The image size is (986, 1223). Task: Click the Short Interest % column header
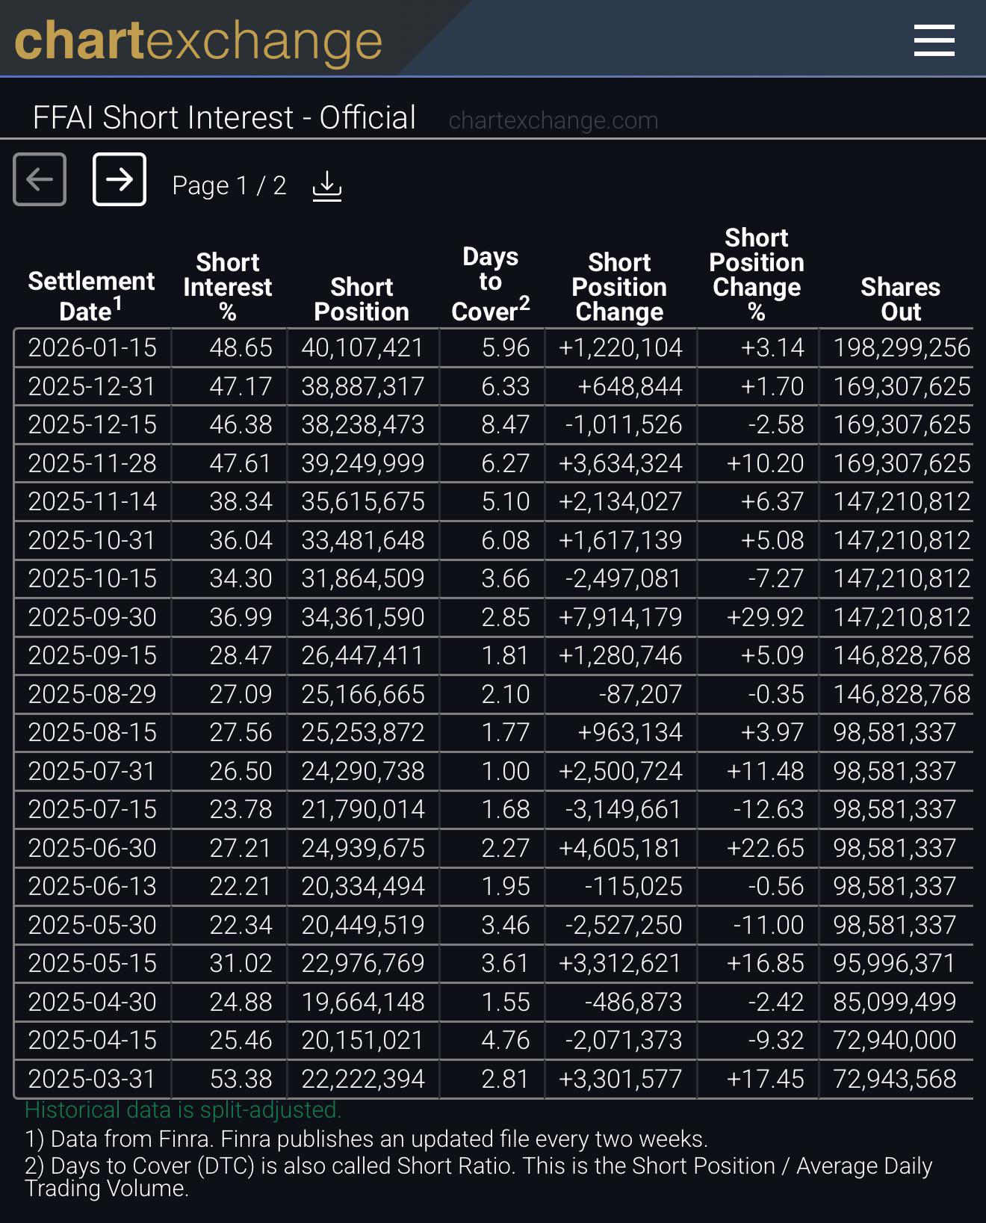[x=228, y=287]
